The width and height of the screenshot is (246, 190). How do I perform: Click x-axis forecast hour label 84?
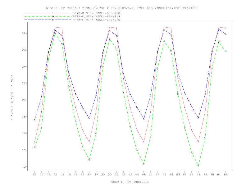[226, 174]
